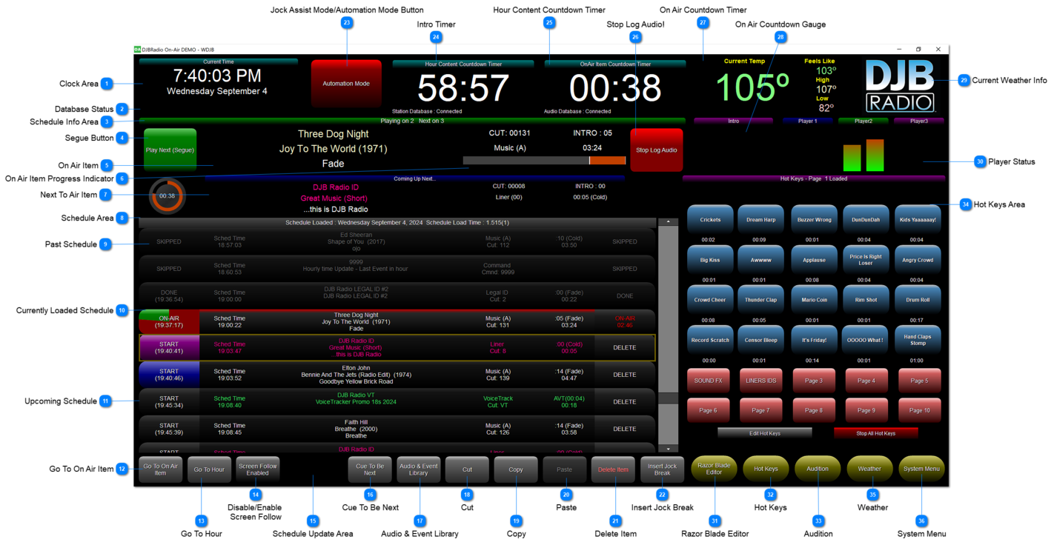Image resolution: width=1054 pixels, height=545 pixels.
Task: Play the Mario Coin hot key
Action: (x=814, y=300)
